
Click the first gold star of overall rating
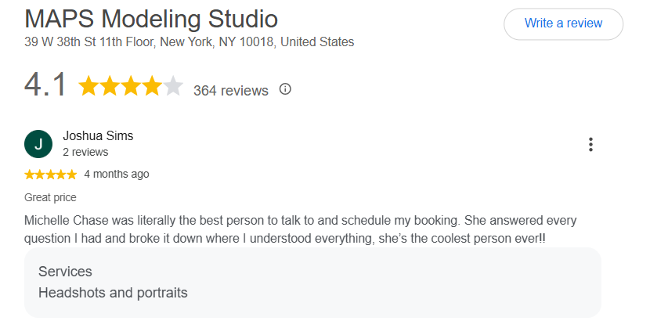[88, 86]
